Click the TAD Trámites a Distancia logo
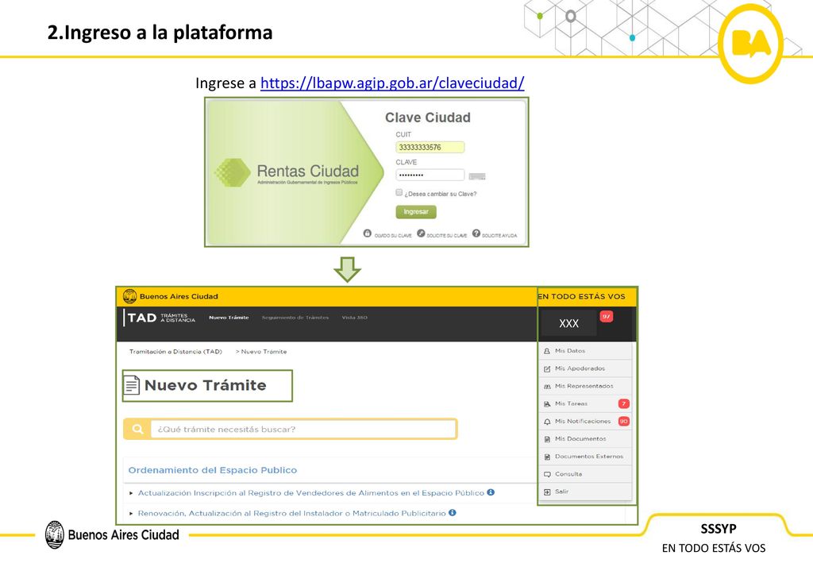Viewport: 813px width, 563px height. (x=160, y=318)
